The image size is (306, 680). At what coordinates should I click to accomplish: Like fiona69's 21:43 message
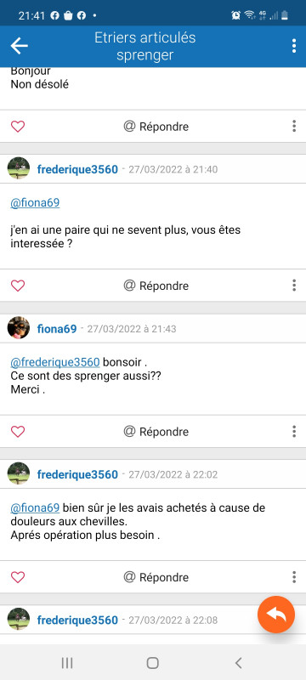coord(18,432)
